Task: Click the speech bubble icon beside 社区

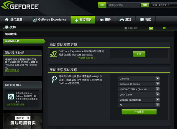Action: coord(142,20)
